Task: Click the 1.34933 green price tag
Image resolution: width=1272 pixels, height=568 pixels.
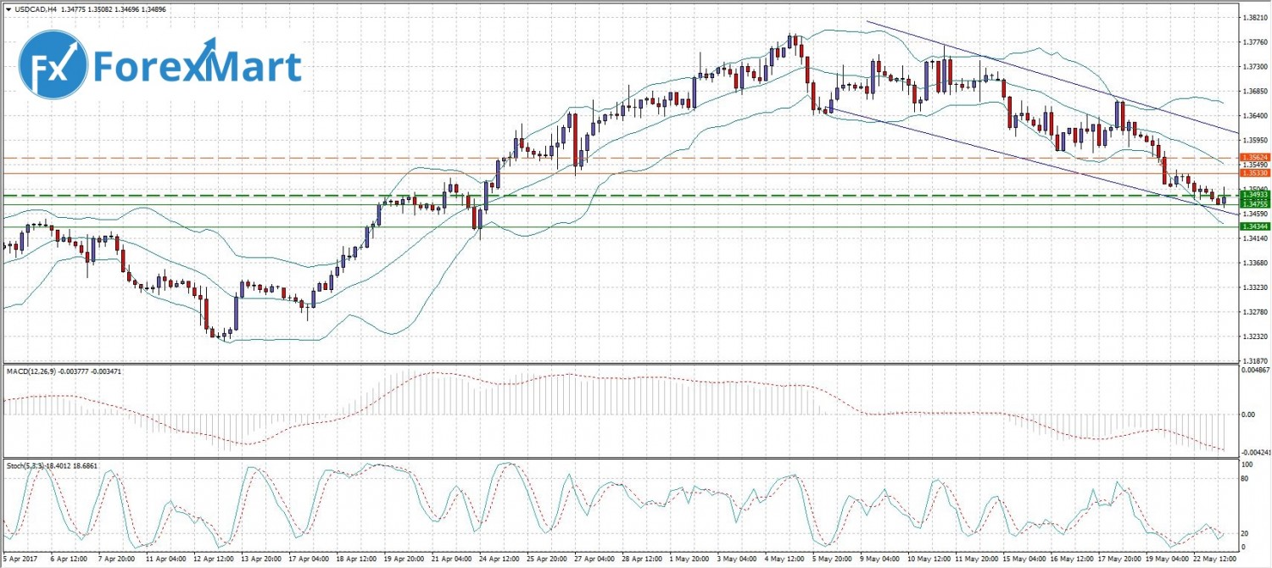Action: click(x=1253, y=195)
